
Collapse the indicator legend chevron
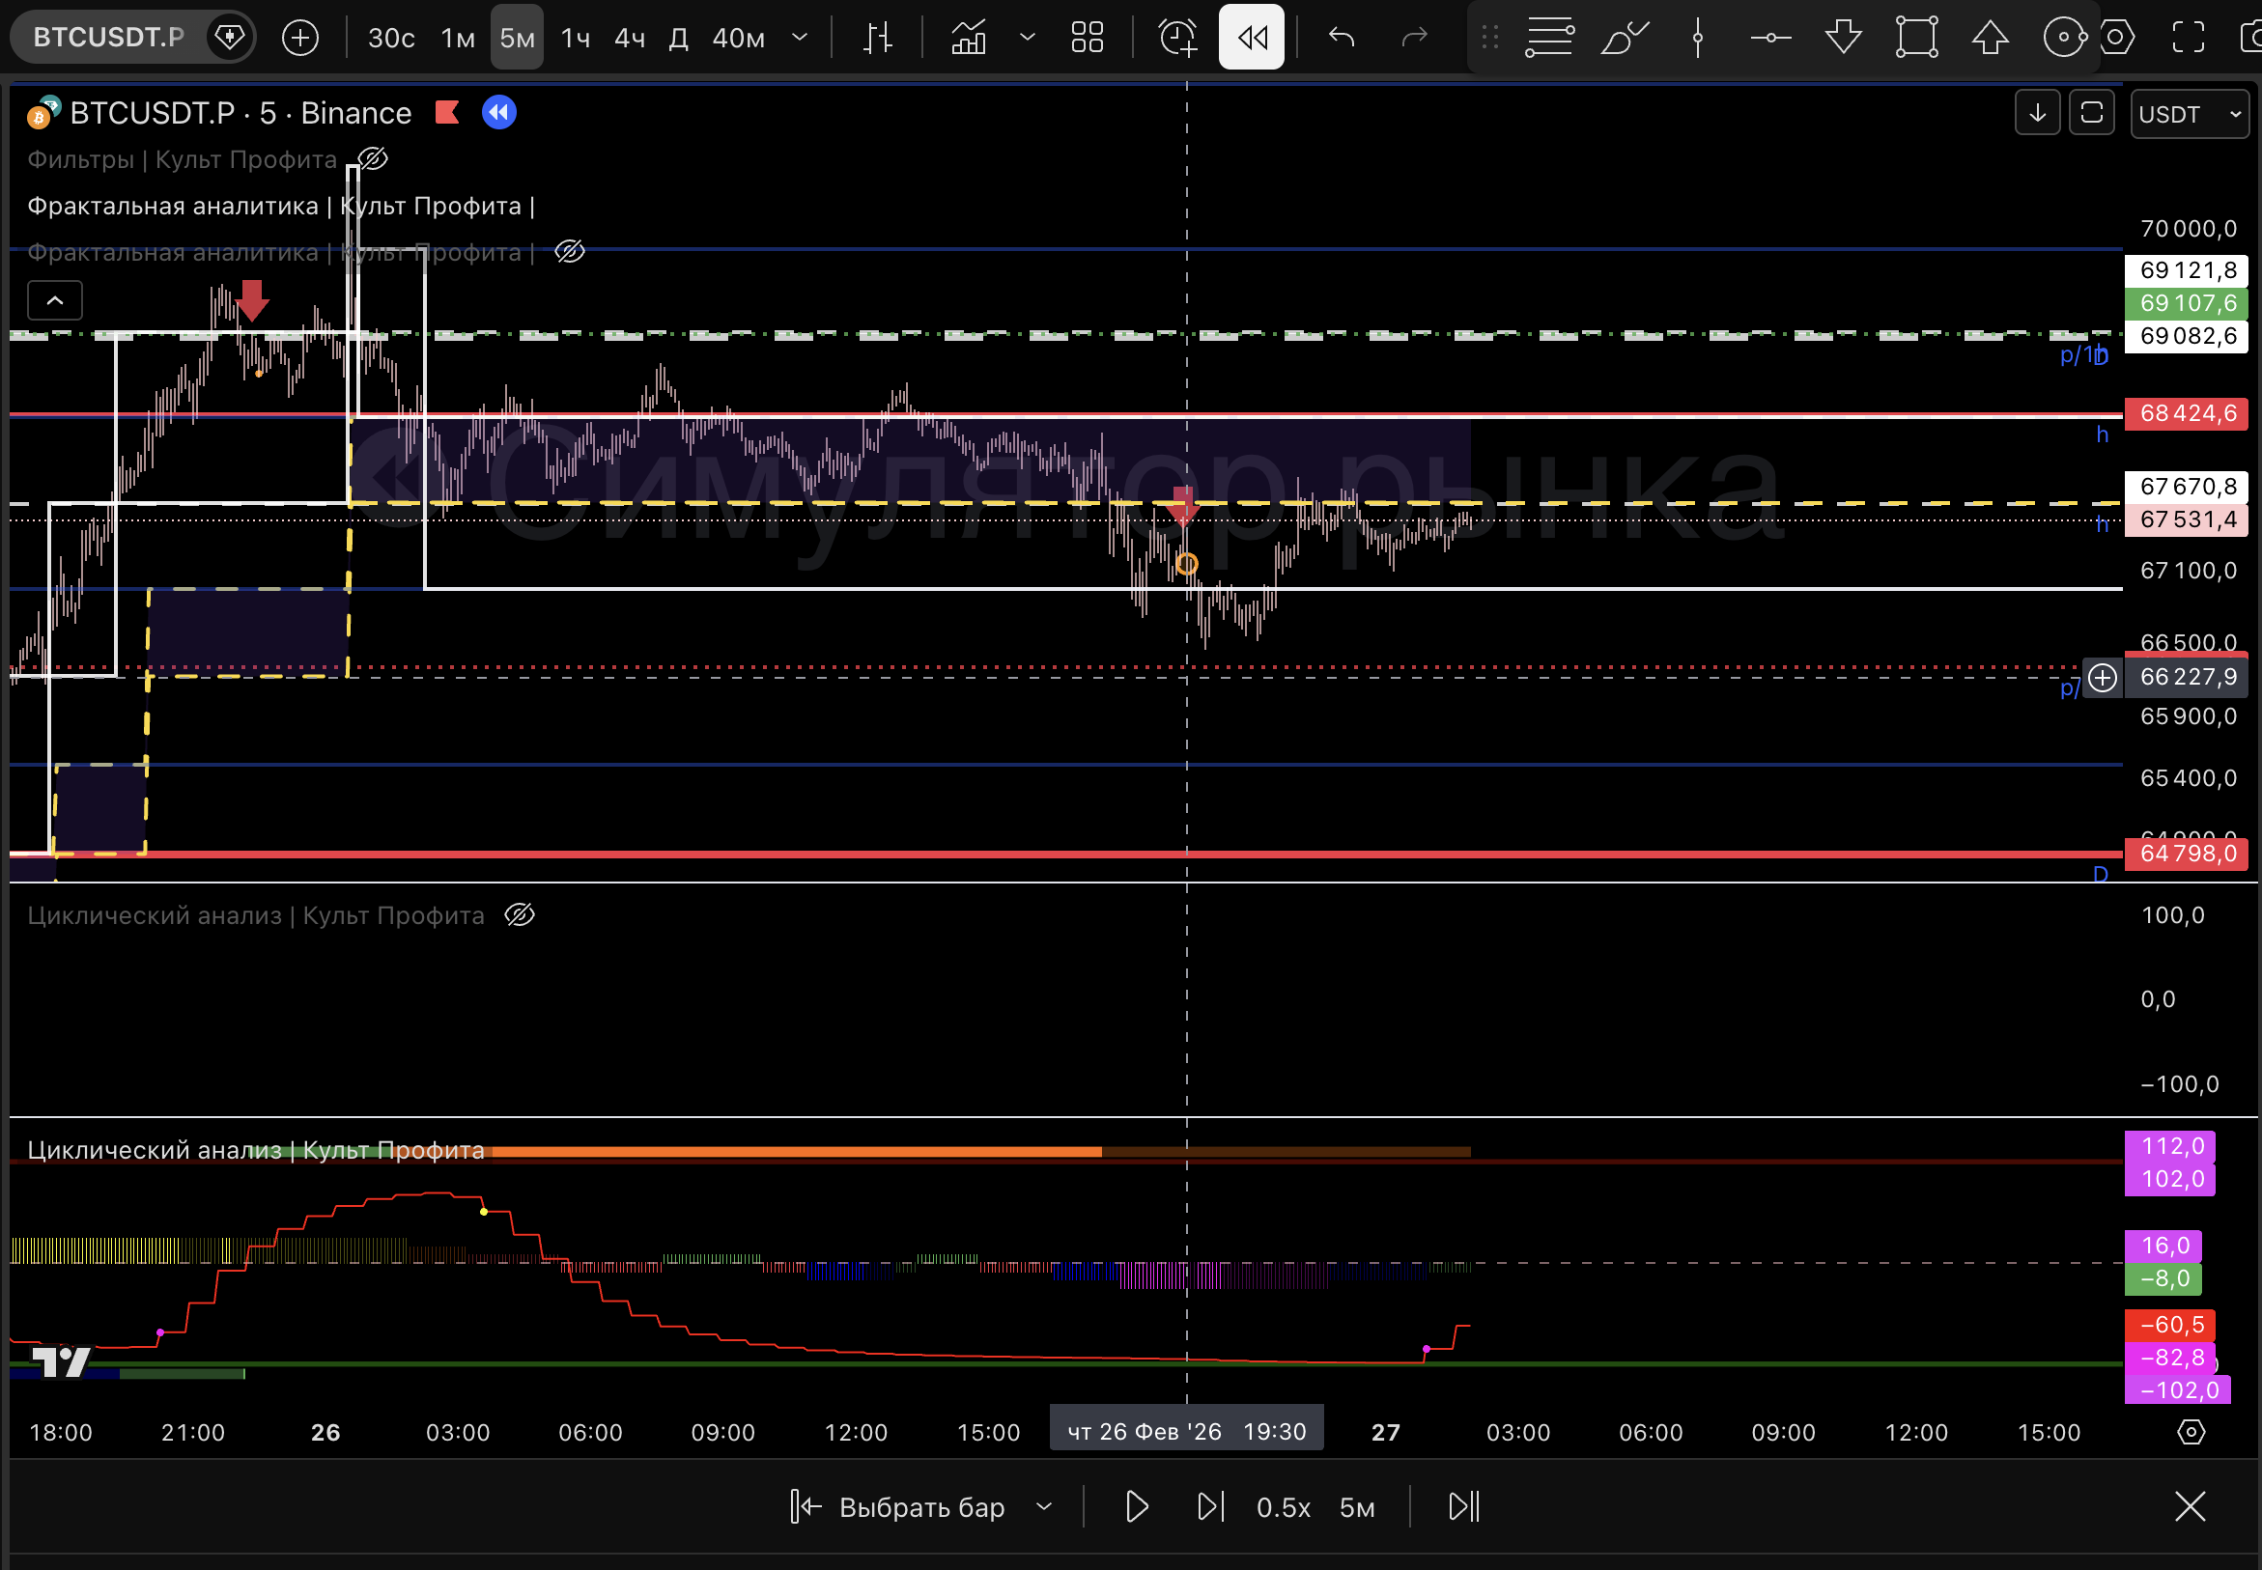tap(55, 300)
